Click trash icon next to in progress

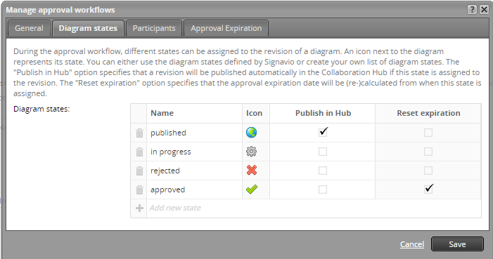tap(139, 152)
